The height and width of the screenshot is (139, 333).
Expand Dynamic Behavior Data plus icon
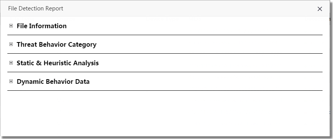coord(11,81)
